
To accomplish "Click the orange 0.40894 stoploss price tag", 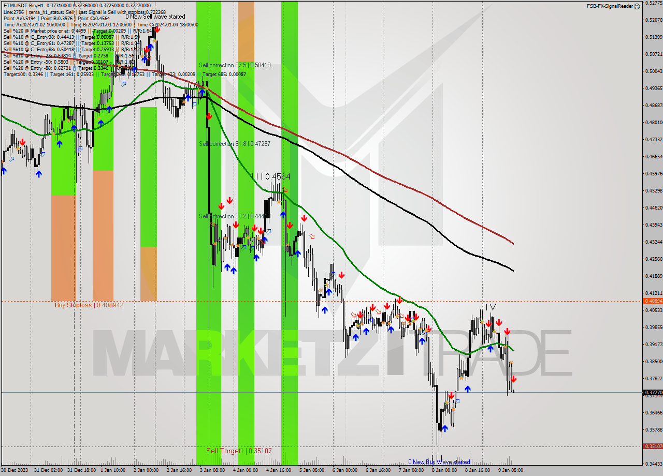I will pyautogui.click(x=653, y=301).
